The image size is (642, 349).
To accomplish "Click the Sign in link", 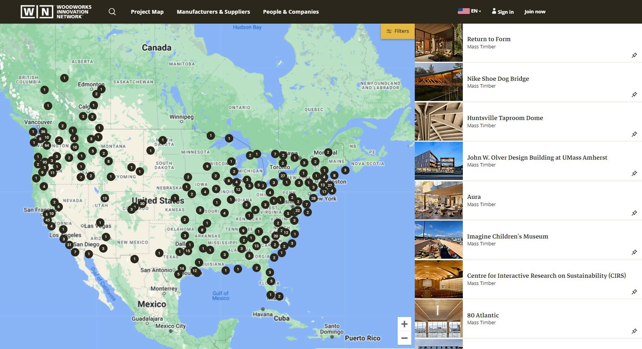I will [506, 12].
